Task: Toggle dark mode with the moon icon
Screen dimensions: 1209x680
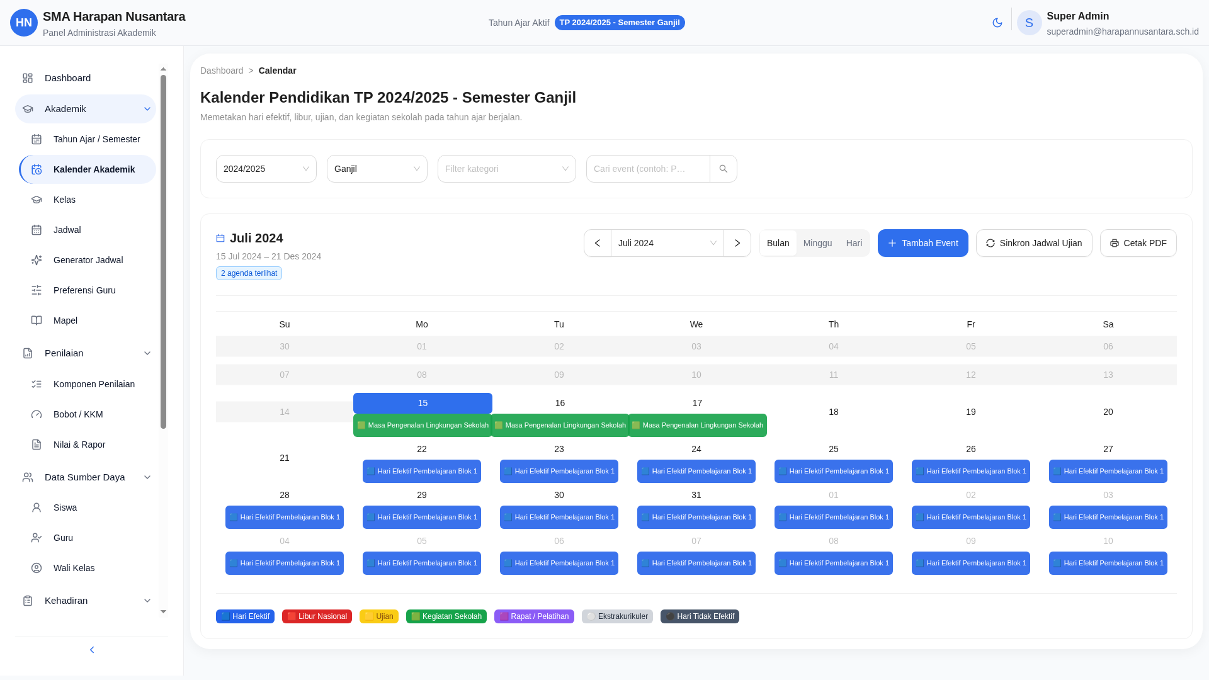Action: tap(997, 23)
